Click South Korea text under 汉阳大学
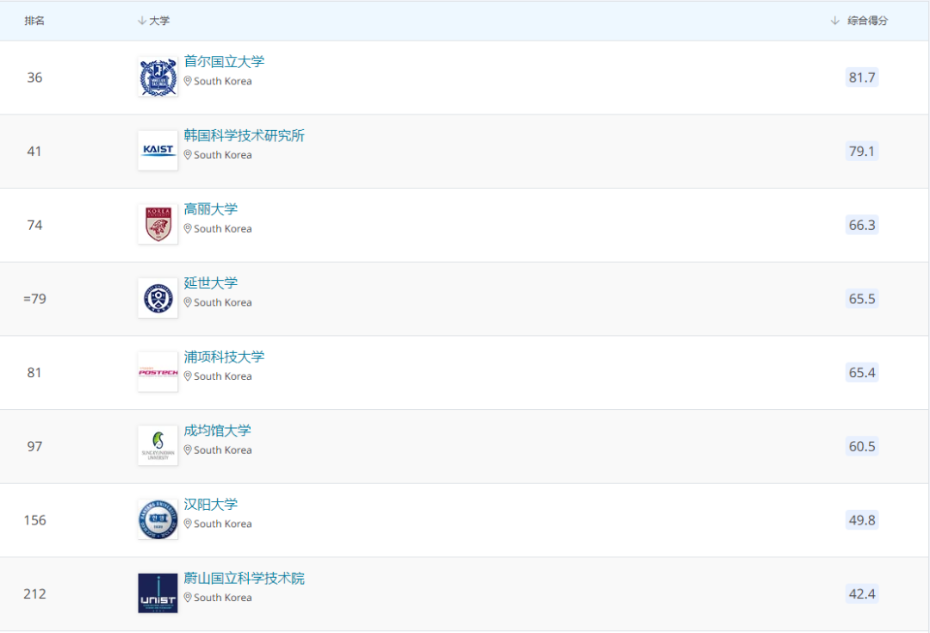Image resolution: width=930 pixels, height=633 pixels. [x=223, y=524]
